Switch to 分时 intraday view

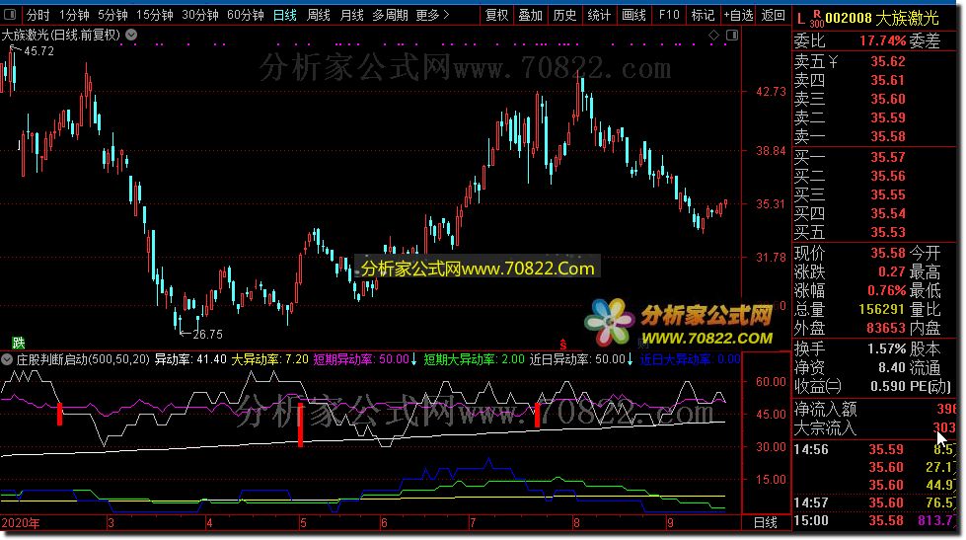click(38, 14)
